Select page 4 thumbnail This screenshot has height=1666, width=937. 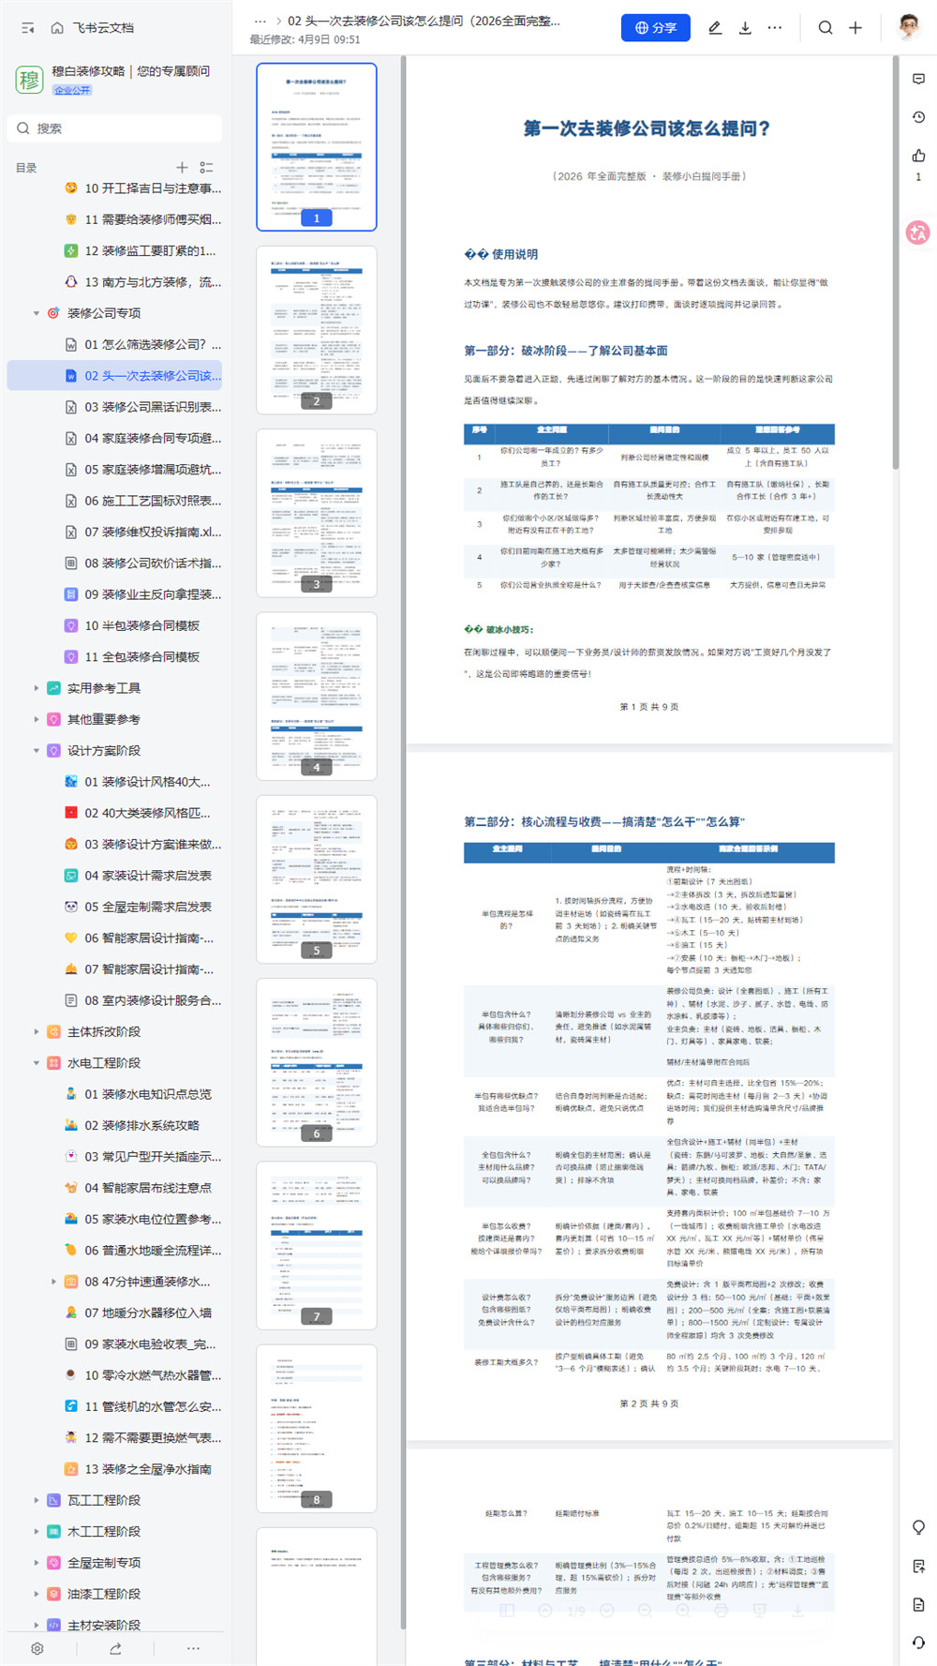317,697
